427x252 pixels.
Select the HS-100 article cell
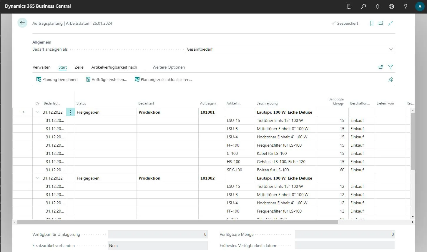click(x=240, y=162)
